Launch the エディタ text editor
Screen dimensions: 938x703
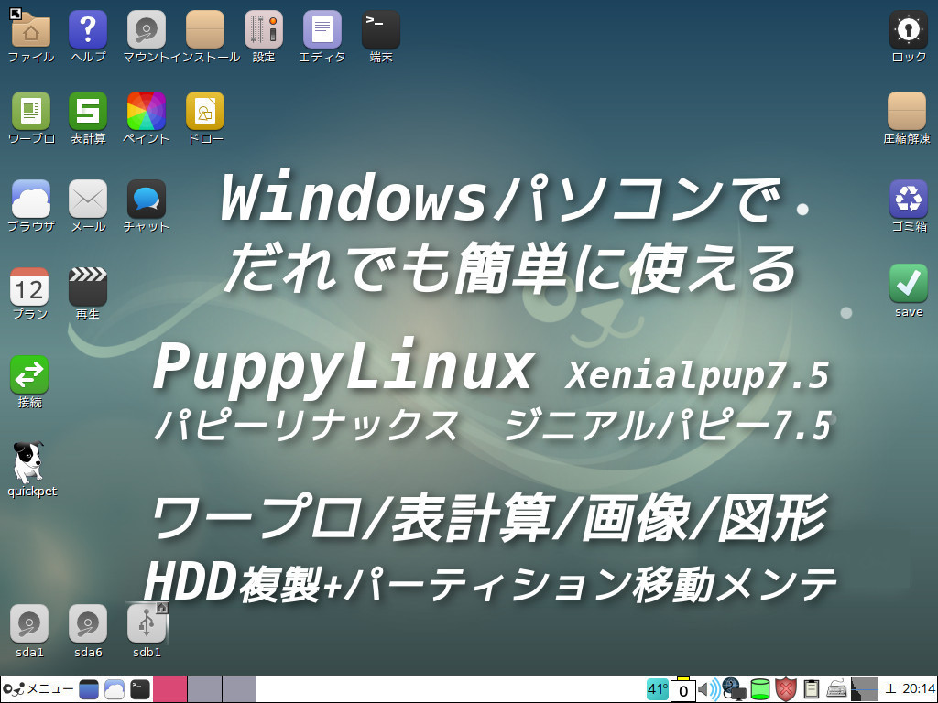click(321, 27)
